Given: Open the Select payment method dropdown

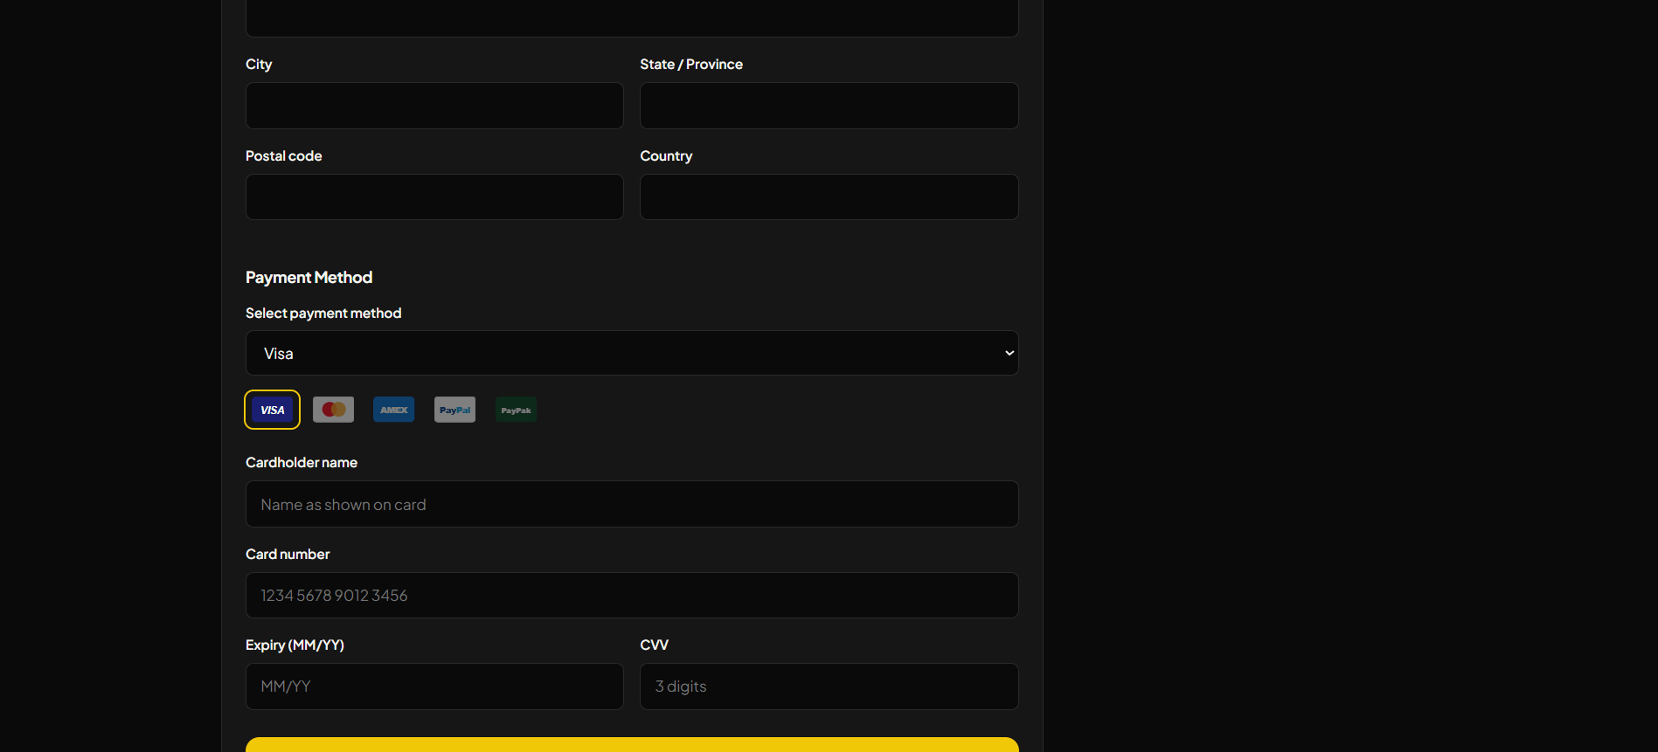Looking at the screenshot, I should click(x=632, y=353).
